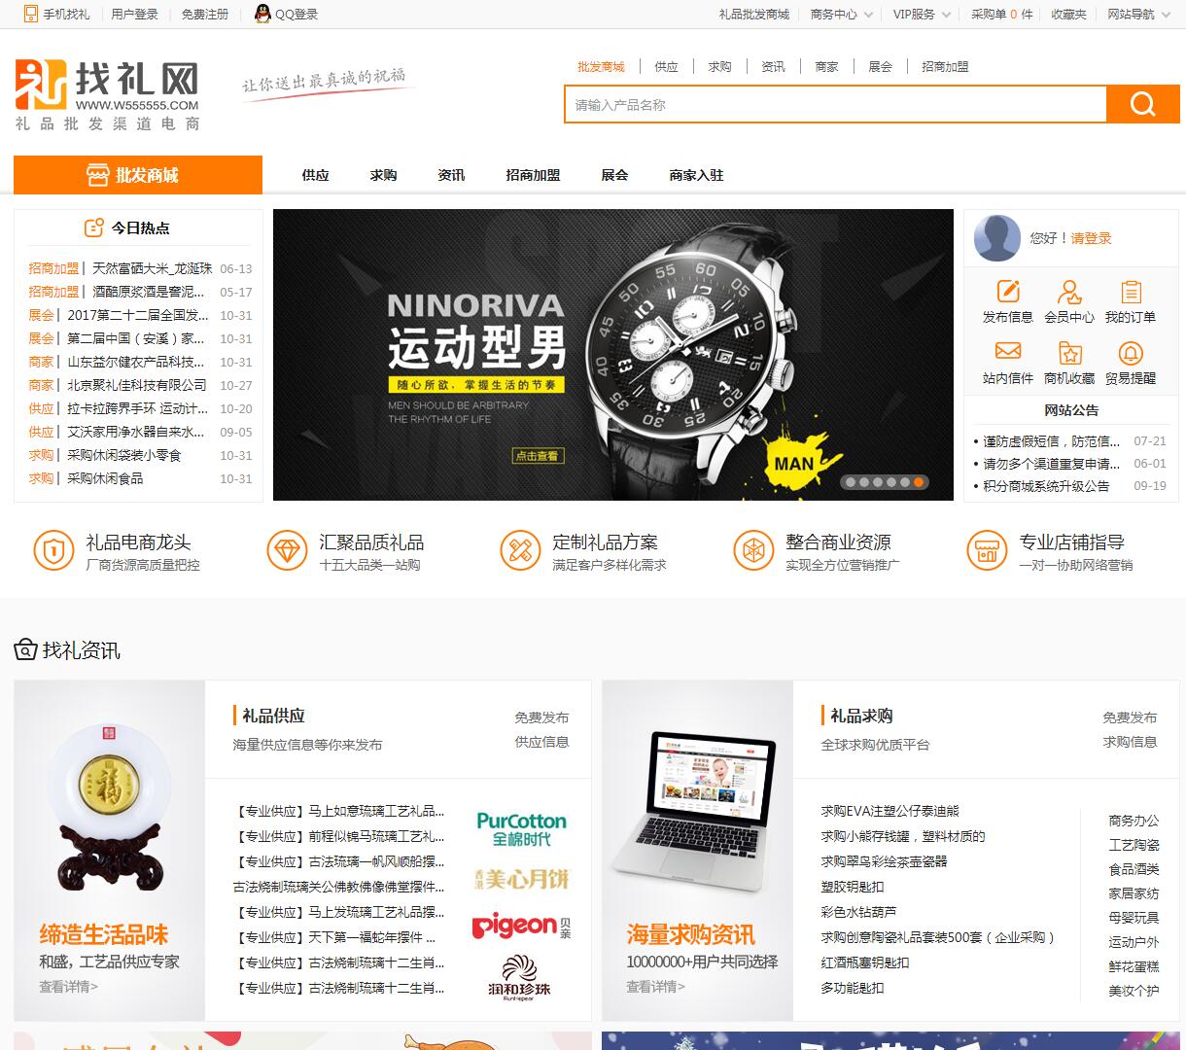Click the 专业店铺指导 shop icon
Image resolution: width=1186 pixels, height=1050 pixels.
pos(987,551)
